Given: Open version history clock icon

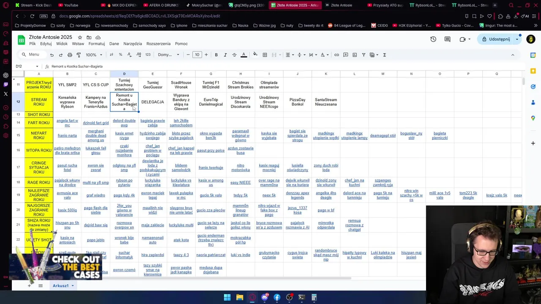Looking at the screenshot, I should click(x=433, y=39).
